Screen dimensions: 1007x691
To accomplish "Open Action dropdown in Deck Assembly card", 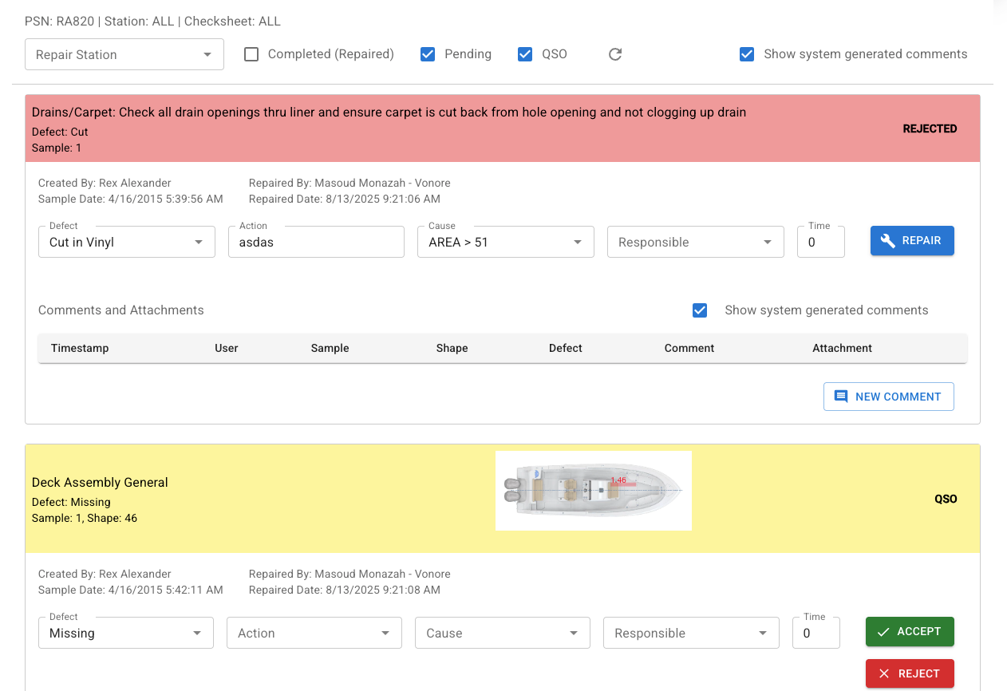I will point(314,633).
